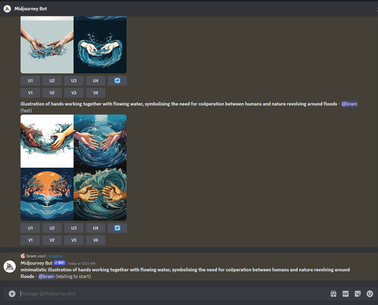Create variations V4 of second grid
Viewport: 378px width, 305px height.
coord(96,240)
